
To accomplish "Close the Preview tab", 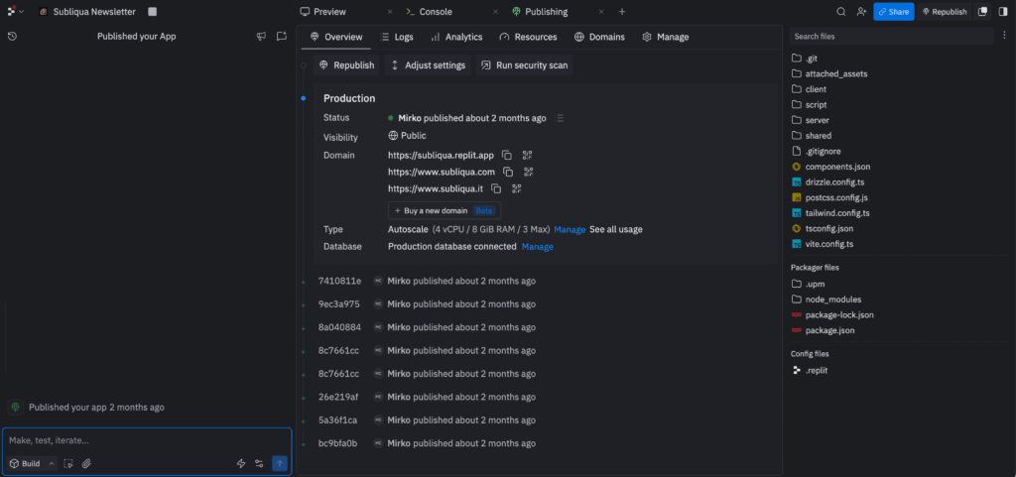I will click(389, 12).
